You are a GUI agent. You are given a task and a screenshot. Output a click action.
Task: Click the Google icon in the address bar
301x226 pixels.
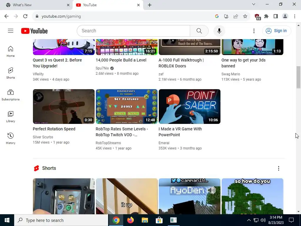tap(217, 16)
